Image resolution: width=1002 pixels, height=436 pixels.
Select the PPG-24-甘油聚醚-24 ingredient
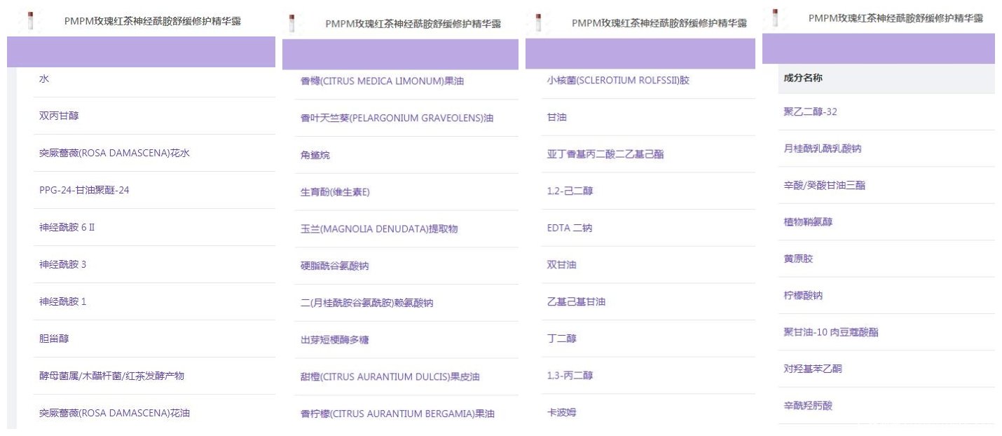tap(84, 190)
